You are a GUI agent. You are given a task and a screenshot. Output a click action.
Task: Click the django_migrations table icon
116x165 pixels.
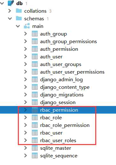[x=35, y=95]
